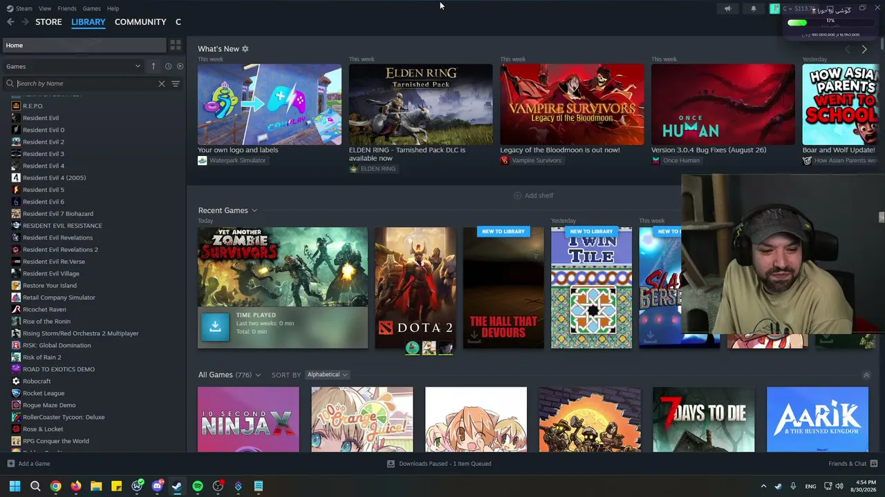Click Add a Game
The width and height of the screenshot is (885, 497).
click(28, 464)
